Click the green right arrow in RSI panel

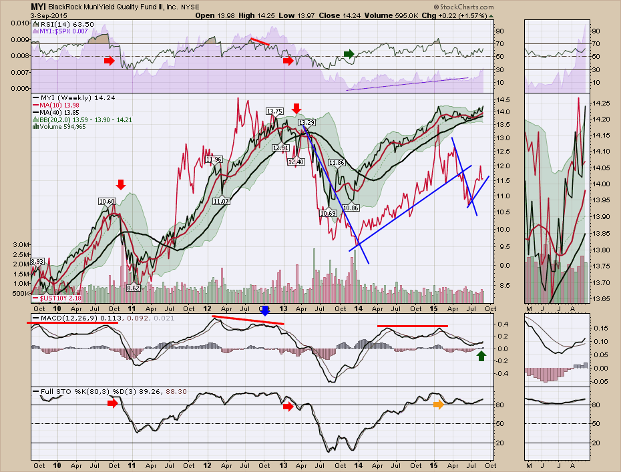tap(349, 54)
